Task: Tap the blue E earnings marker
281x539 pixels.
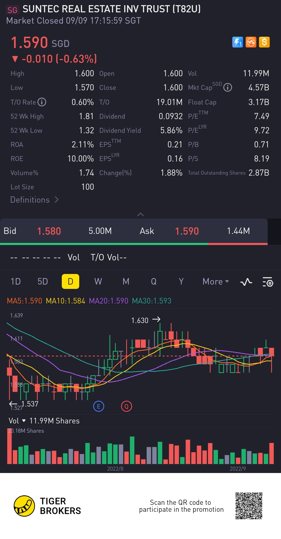Action: coord(99,406)
